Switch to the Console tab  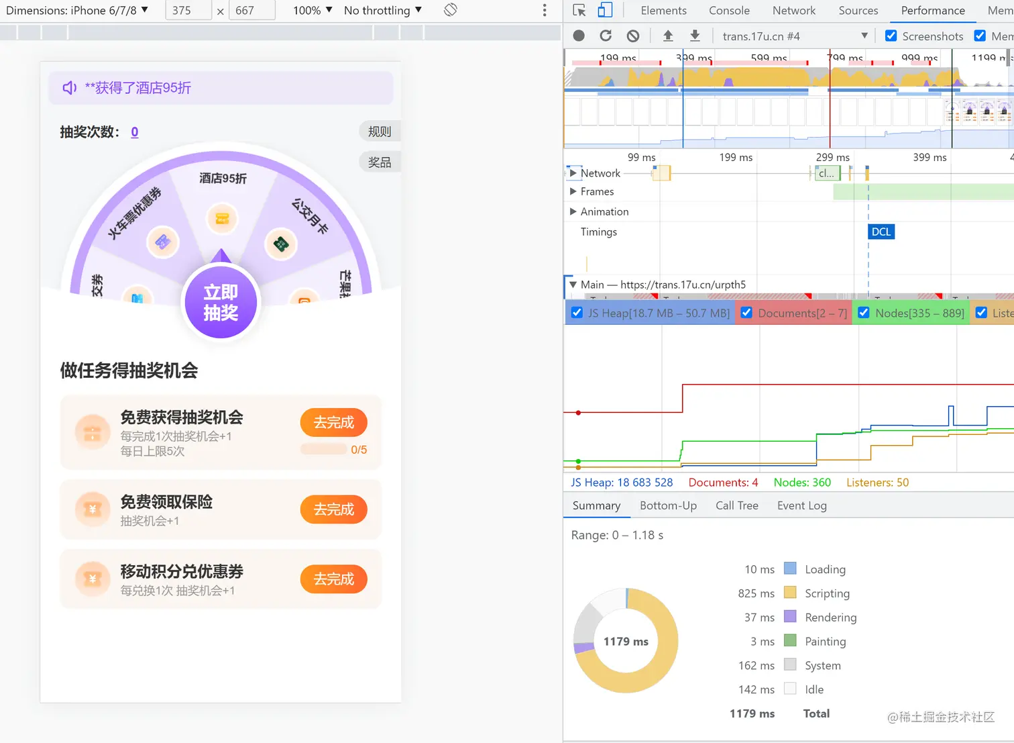729,10
